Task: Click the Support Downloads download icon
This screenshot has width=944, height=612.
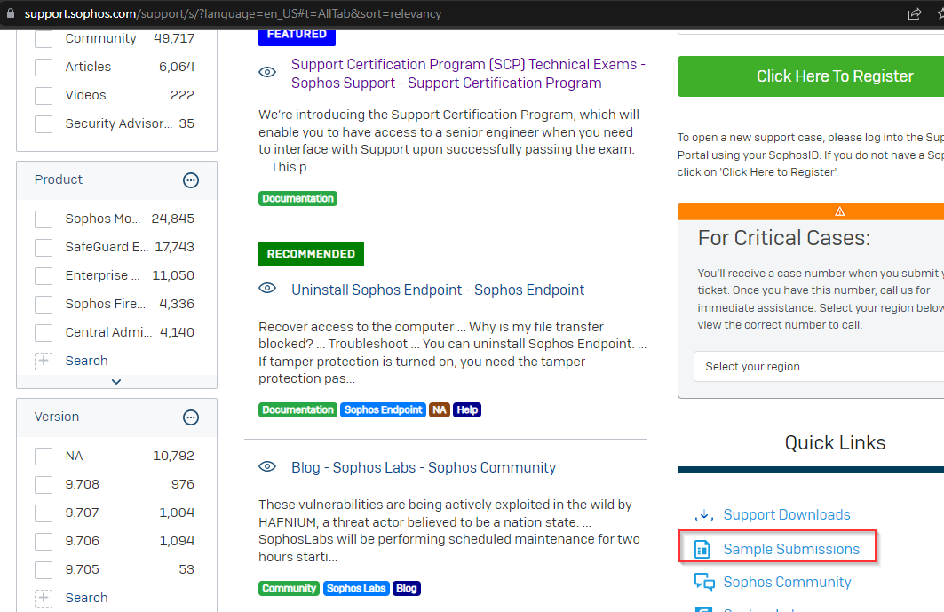Action: tap(704, 515)
